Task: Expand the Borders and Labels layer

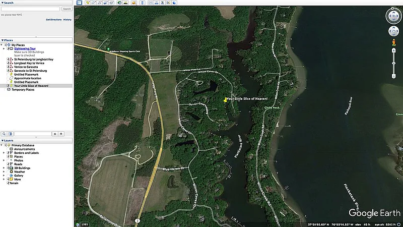Action: coord(4,153)
